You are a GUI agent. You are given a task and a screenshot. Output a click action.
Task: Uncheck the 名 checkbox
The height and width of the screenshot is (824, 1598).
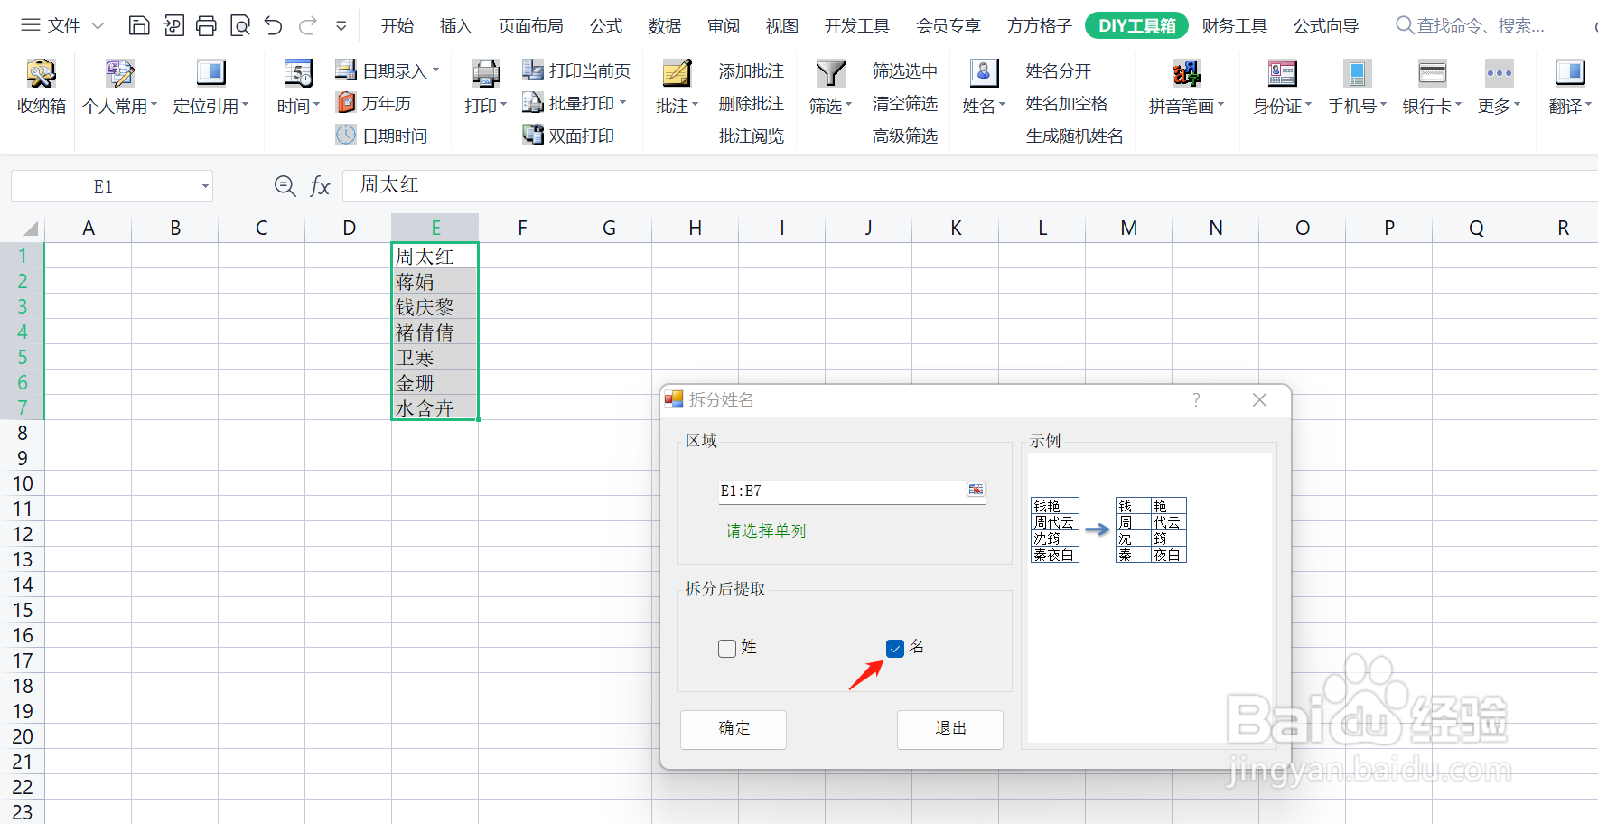tap(895, 649)
